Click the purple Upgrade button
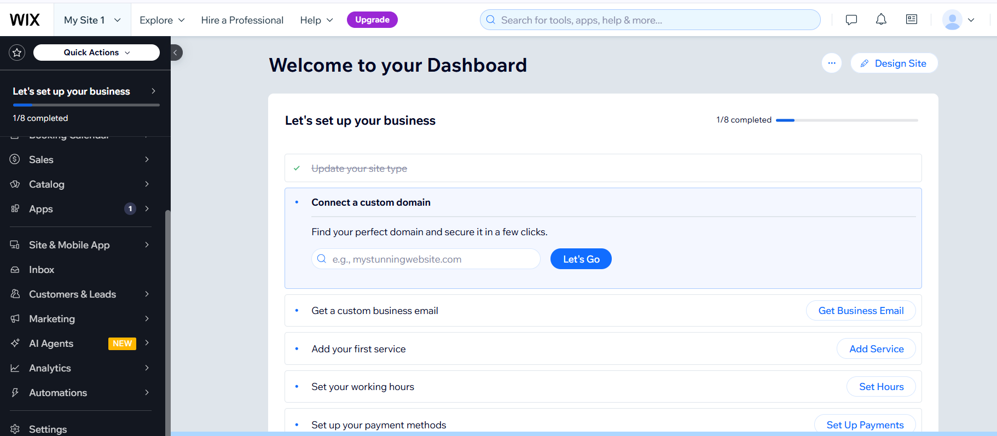The image size is (997, 436). [x=372, y=20]
